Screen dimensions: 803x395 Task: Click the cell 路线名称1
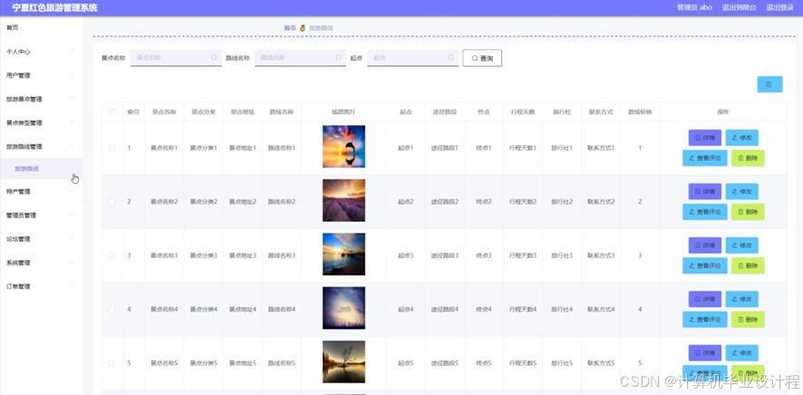click(282, 148)
